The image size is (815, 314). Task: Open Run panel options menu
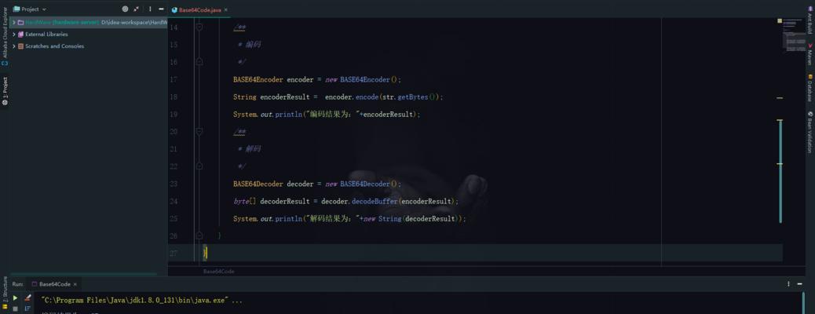pyautogui.click(x=788, y=284)
